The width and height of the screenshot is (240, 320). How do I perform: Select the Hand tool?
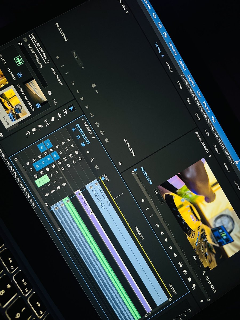point(34,129)
